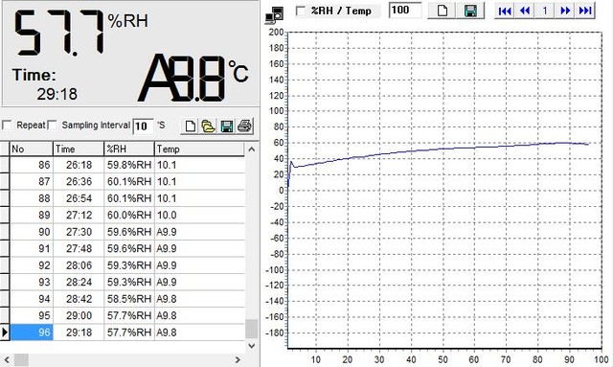Click time cell 29:18 in the table
This screenshot has height=367, width=613.
click(79, 333)
